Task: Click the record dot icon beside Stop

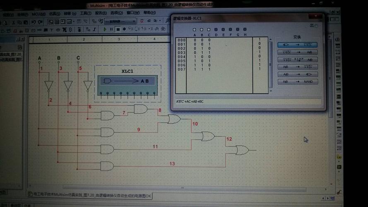Action: point(124,29)
